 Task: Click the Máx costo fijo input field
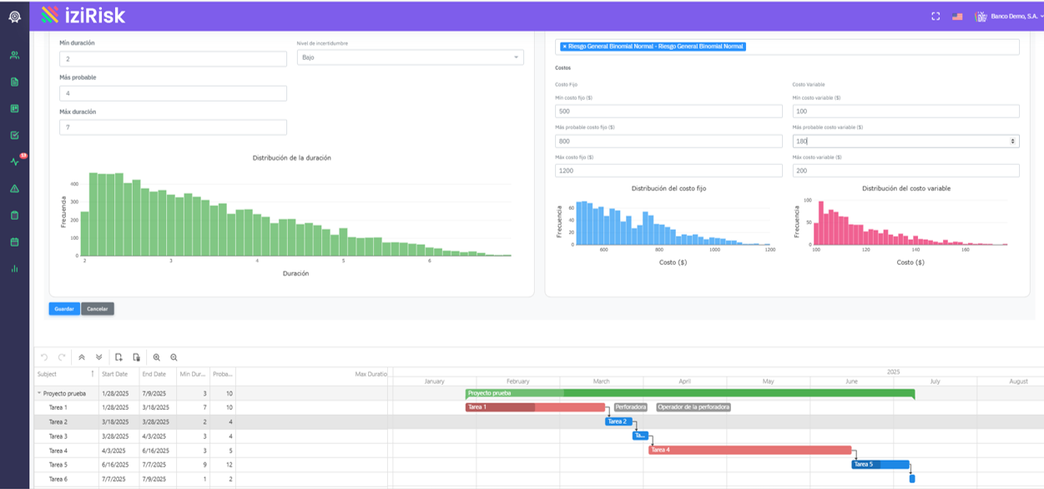(x=668, y=171)
